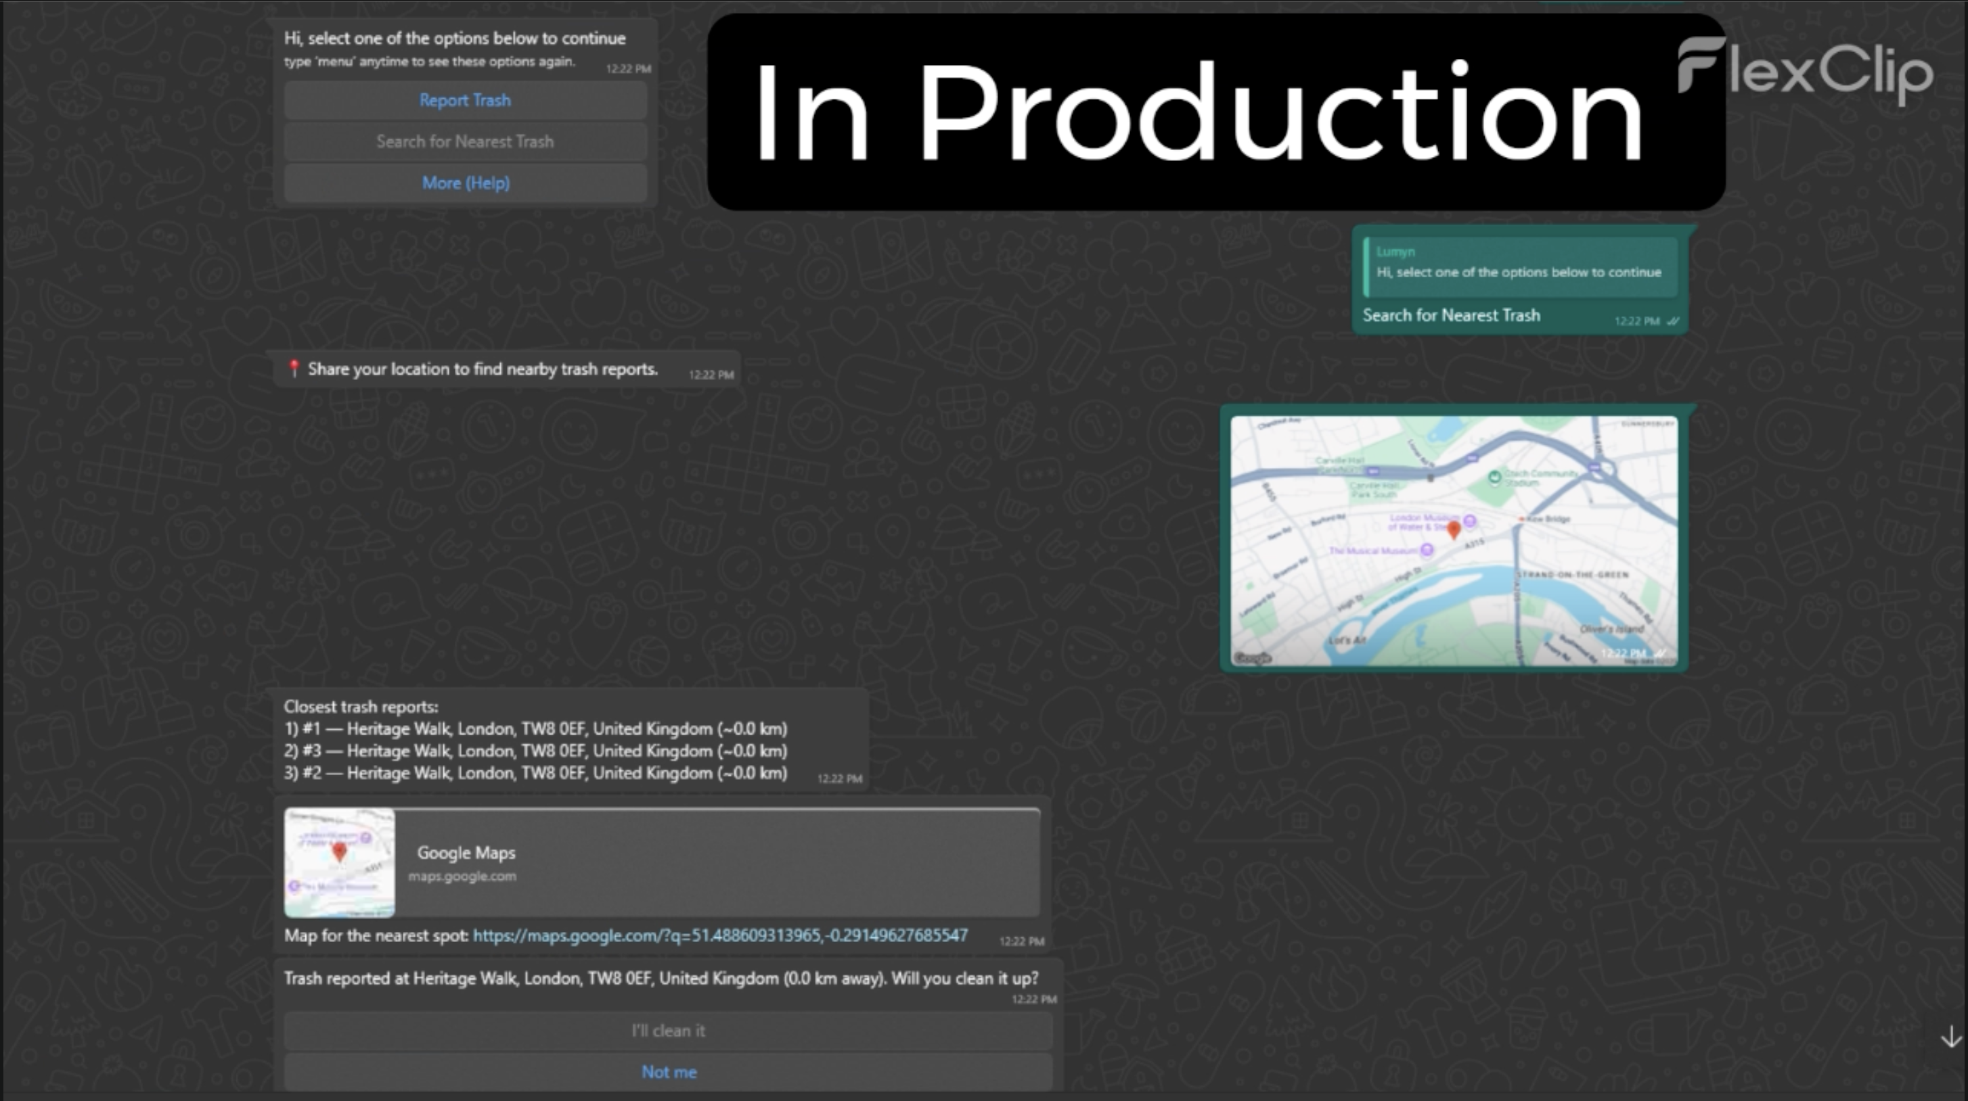This screenshot has height=1101, width=1968.
Task: Choose the I'll clean it button
Action: pyautogui.click(x=668, y=1031)
